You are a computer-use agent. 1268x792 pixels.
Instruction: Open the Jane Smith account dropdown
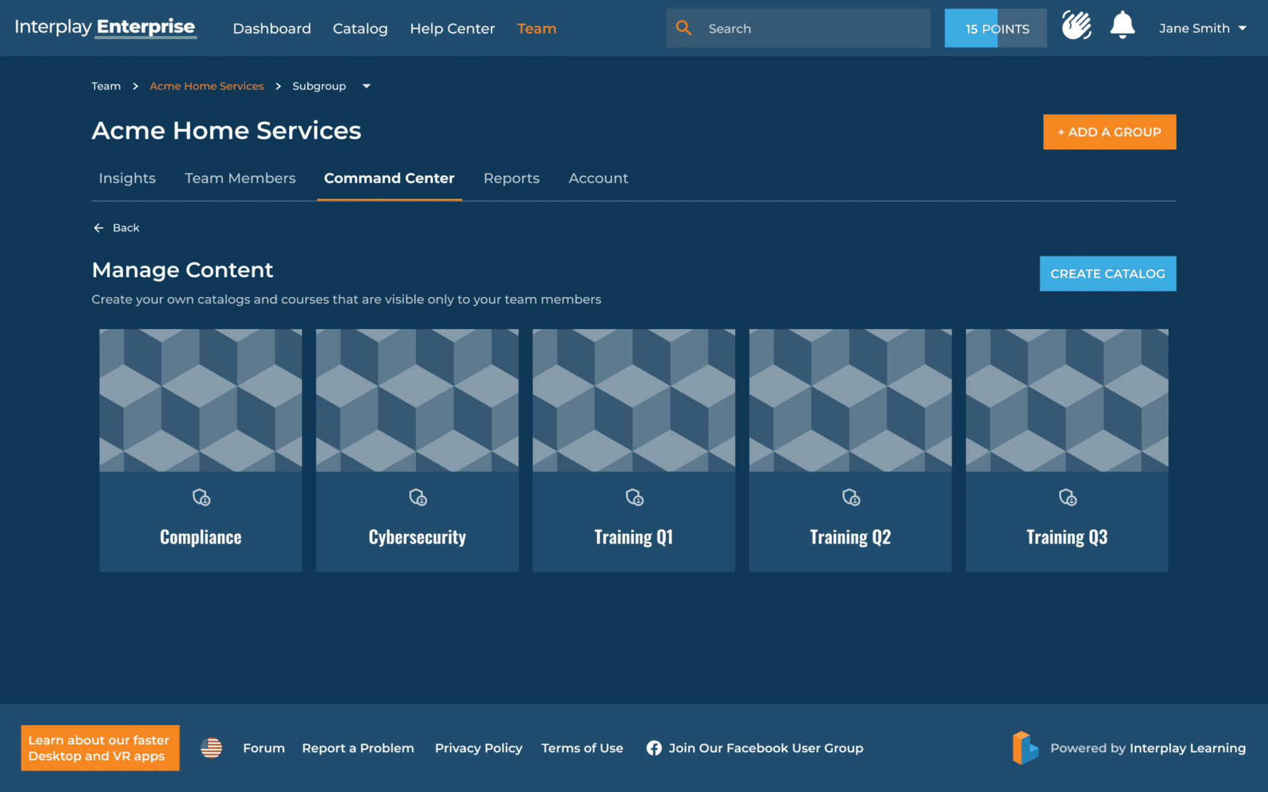point(1201,28)
